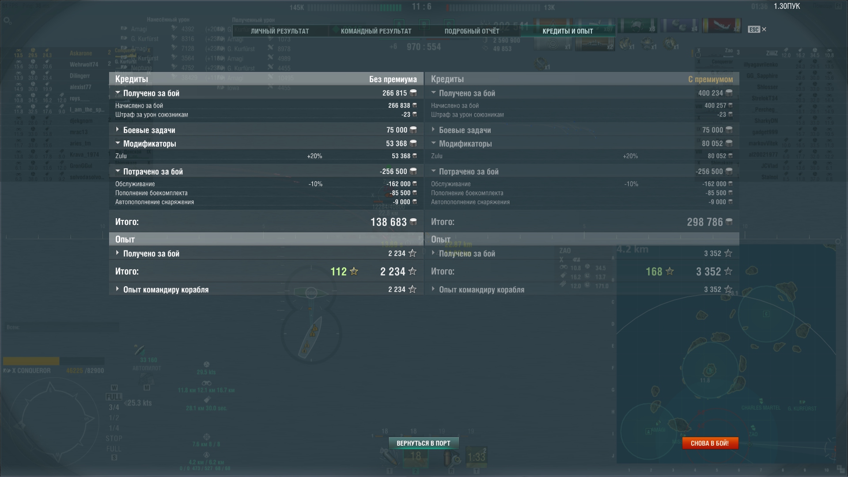848x477 pixels.
Task: Click credits icon beside 53 368 Модификаторы total
Action: 413,143
